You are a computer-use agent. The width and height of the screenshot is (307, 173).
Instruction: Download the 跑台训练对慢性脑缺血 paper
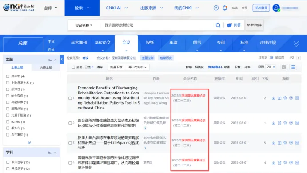274,123
